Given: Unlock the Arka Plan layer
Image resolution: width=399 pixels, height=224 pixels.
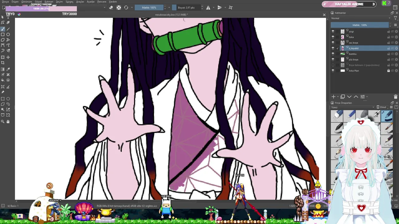Looking at the screenshot, I should coord(388,71).
